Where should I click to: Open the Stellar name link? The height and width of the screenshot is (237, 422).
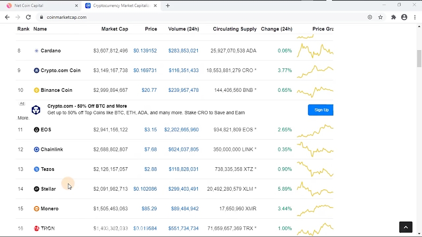48,189
